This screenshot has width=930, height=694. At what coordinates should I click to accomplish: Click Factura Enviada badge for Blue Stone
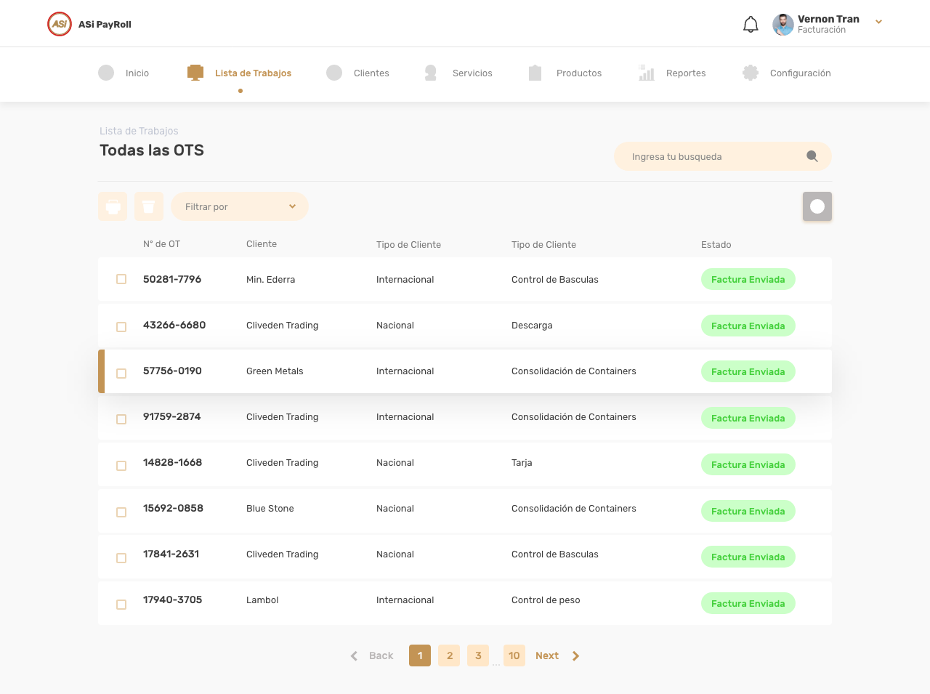click(x=748, y=511)
